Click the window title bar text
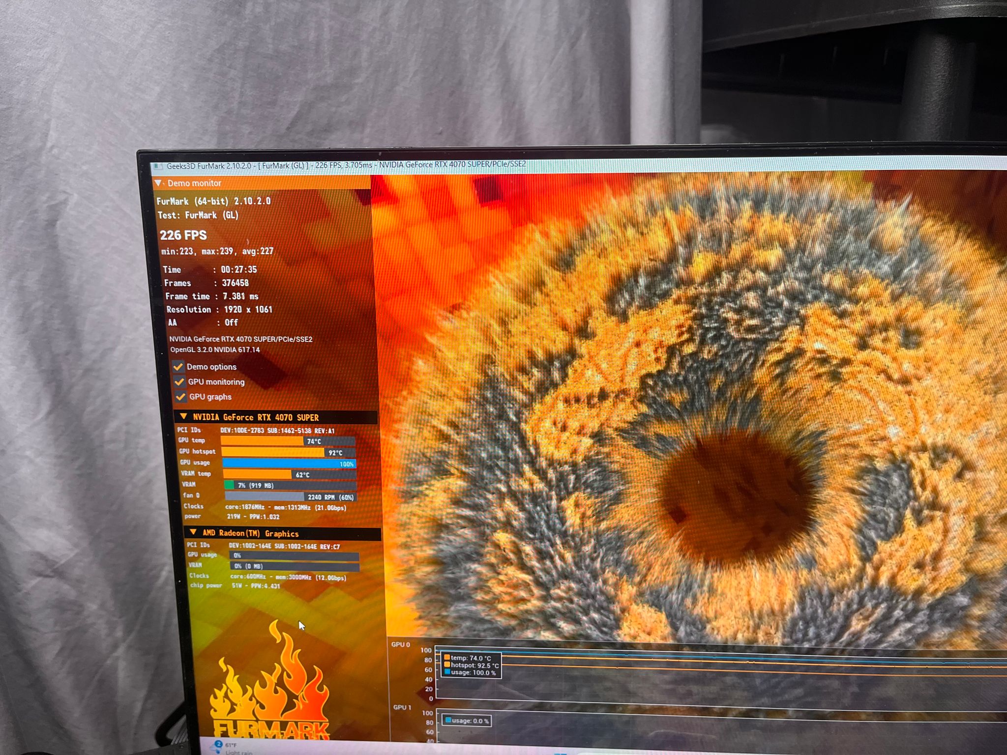 (346, 165)
